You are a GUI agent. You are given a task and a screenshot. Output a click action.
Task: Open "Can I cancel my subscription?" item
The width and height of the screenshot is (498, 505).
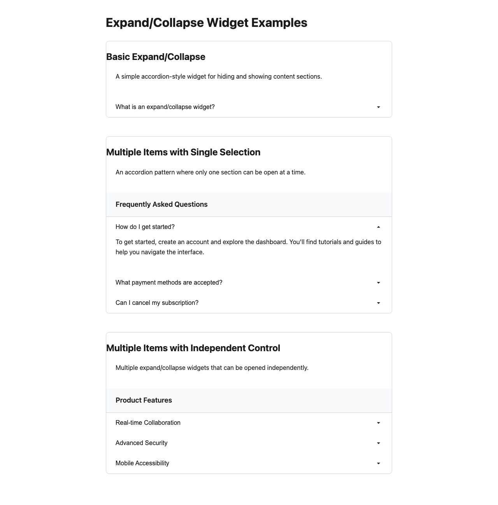click(x=157, y=303)
